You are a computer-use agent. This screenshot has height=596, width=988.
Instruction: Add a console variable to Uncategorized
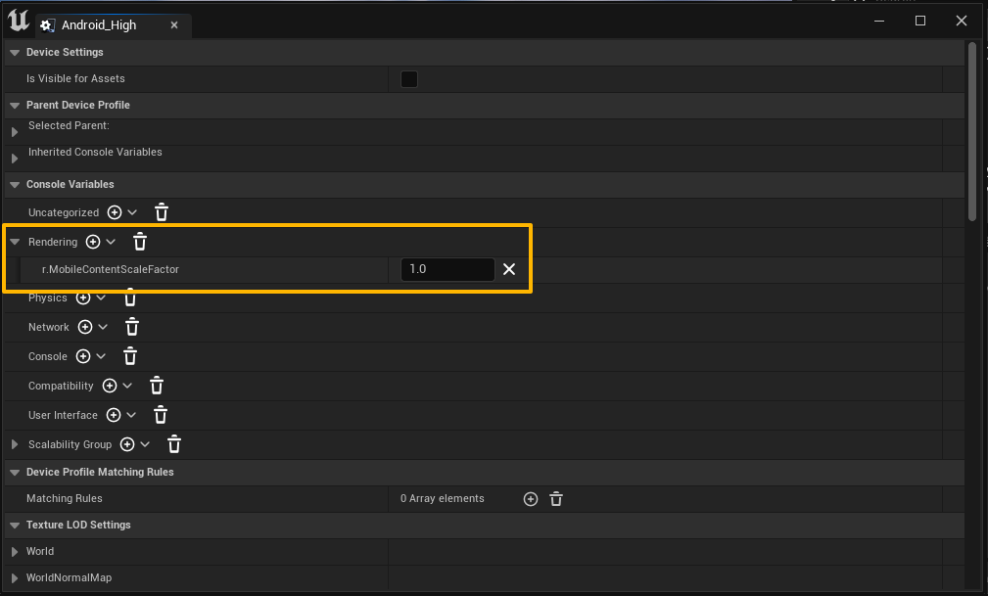(x=114, y=212)
